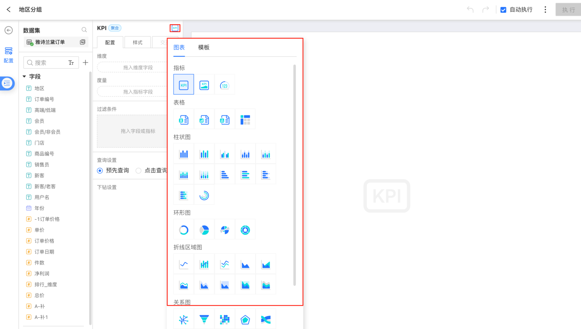This screenshot has height=329, width=581.
Task: Click the back arrow beside 地区分组
Action: (8, 10)
